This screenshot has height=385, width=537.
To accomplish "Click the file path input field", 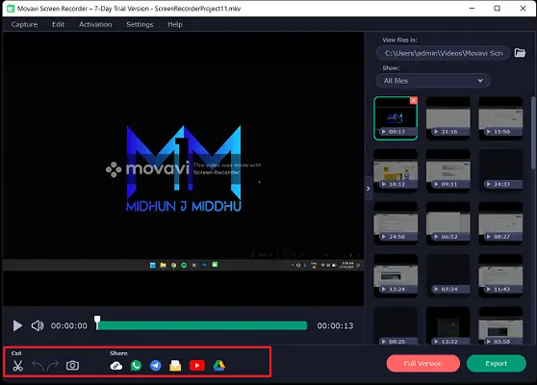I will click(x=443, y=53).
